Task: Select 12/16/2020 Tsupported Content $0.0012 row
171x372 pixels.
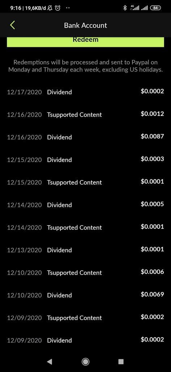Action: pos(85,114)
